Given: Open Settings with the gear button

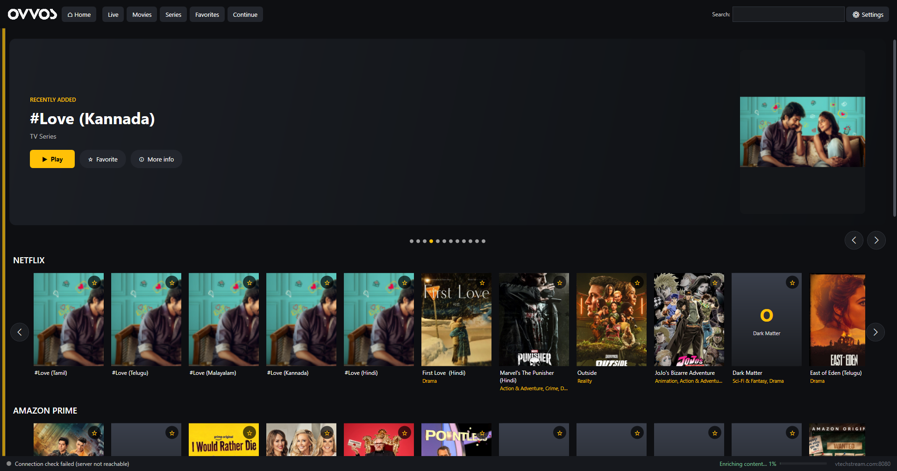Looking at the screenshot, I should pyautogui.click(x=868, y=14).
